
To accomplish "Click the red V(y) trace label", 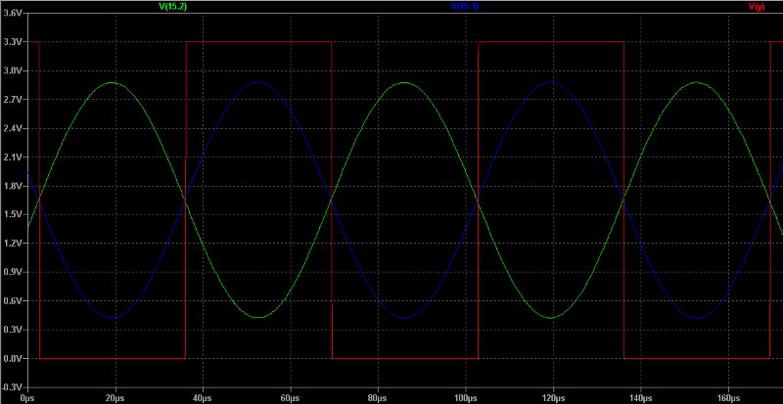I will point(756,8).
